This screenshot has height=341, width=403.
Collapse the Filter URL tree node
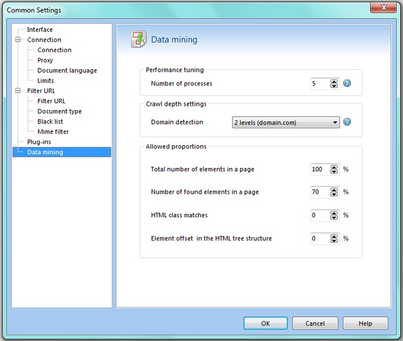click(18, 91)
